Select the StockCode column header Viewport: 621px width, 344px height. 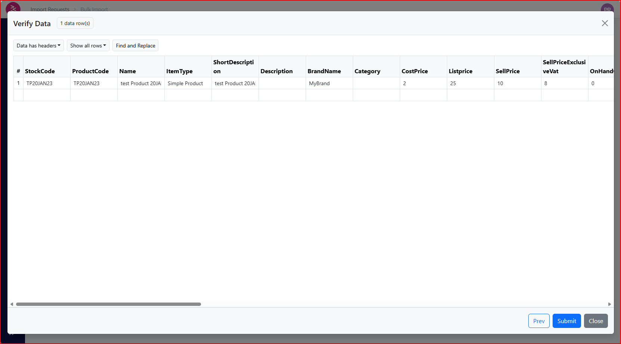point(40,71)
